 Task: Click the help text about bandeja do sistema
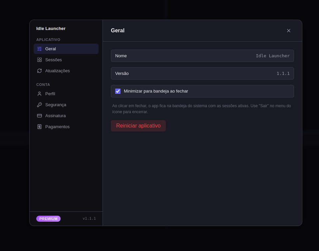(x=201, y=109)
